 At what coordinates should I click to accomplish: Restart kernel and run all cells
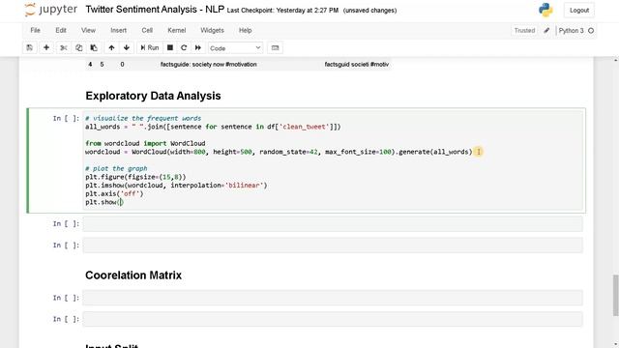198,47
